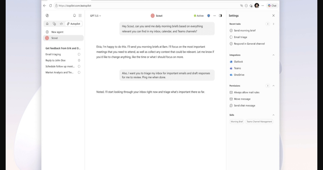Open browser settings and more menu
Image resolution: width=323 pixels, height=170 pixels.
[x=263, y=5]
